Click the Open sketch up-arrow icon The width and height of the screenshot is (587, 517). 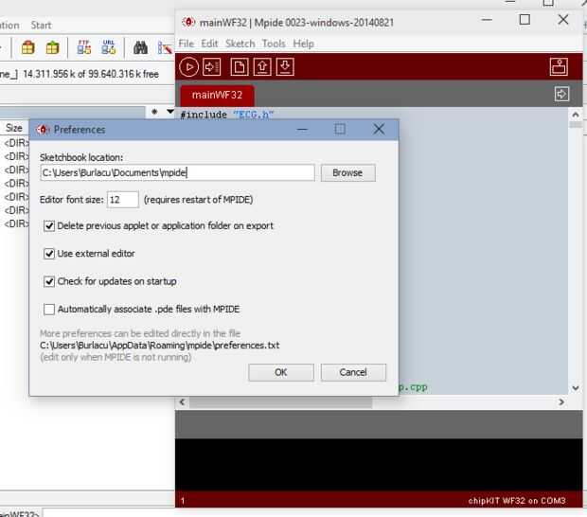click(262, 67)
